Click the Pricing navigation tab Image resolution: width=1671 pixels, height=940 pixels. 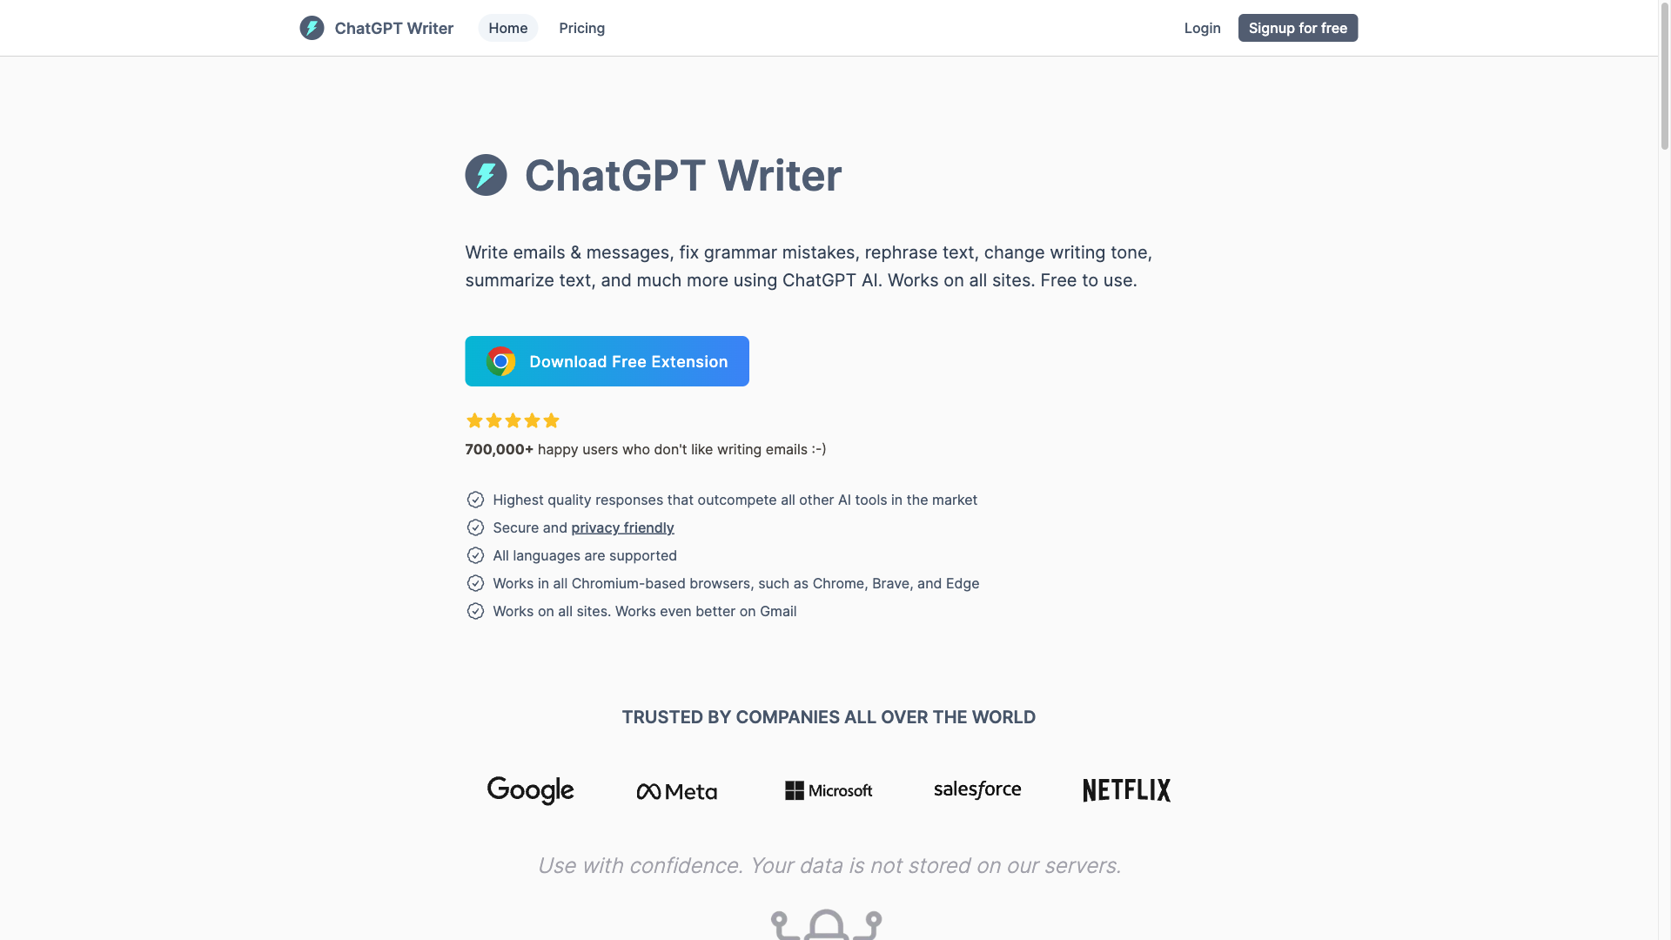point(582,28)
